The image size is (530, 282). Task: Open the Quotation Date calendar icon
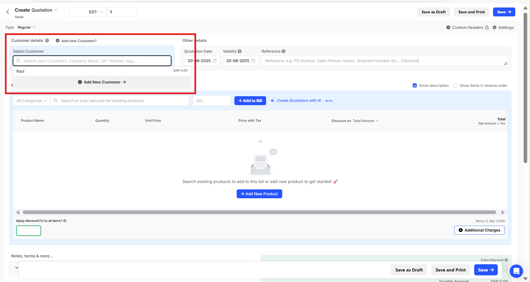click(215, 61)
